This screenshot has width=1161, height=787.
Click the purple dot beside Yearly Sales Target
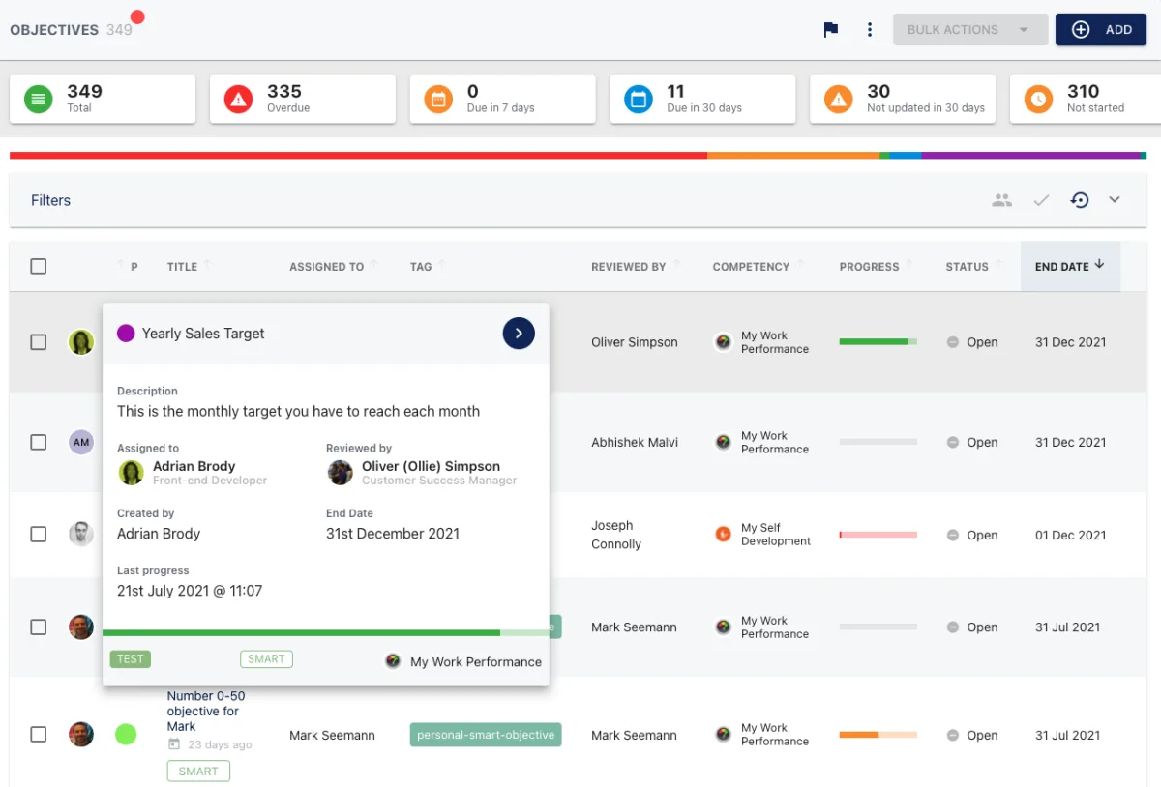(126, 333)
